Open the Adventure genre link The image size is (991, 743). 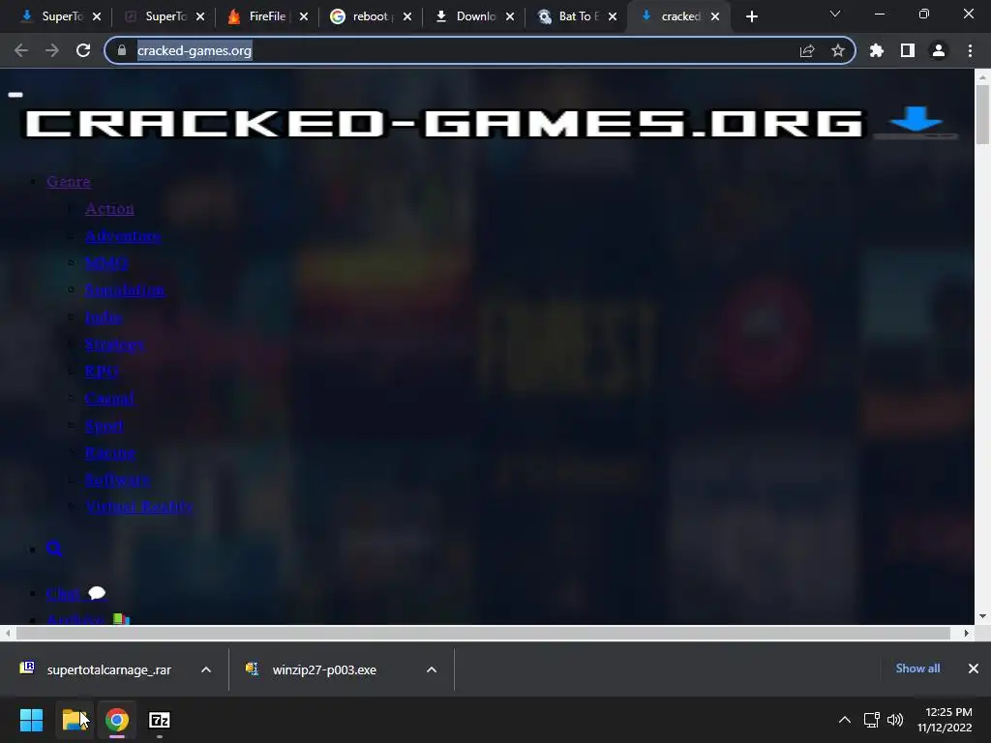tap(123, 236)
